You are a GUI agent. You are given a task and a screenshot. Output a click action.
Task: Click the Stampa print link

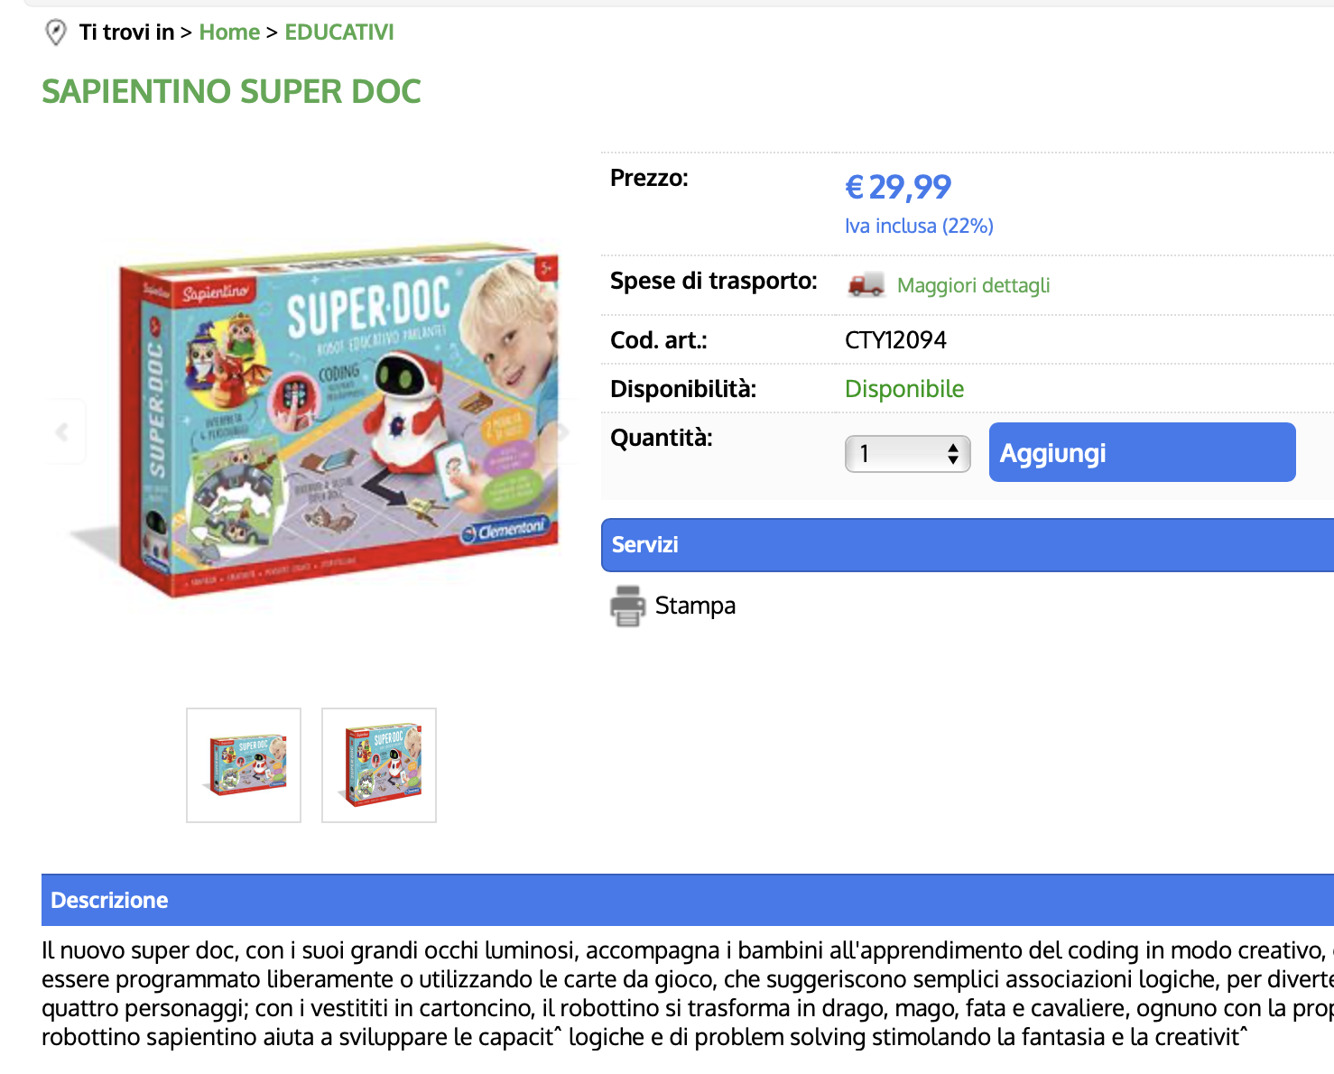695,606
